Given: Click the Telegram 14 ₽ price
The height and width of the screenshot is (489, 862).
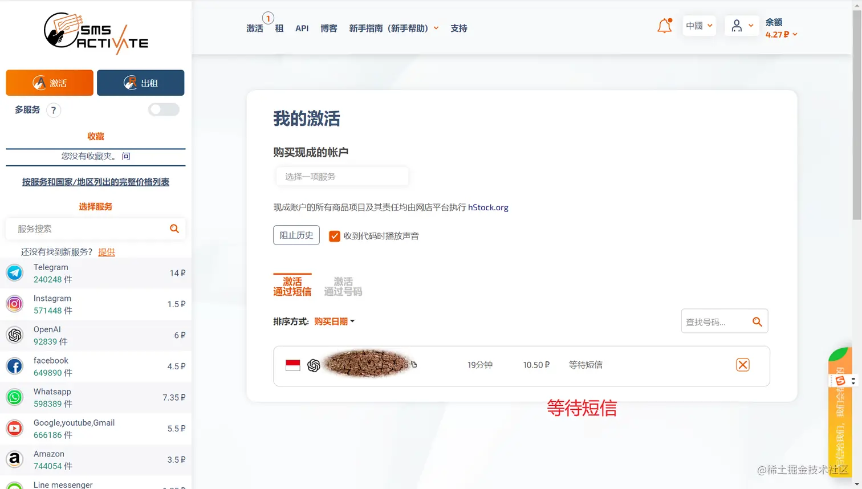Looking at the screenshot, I should 177,273.
